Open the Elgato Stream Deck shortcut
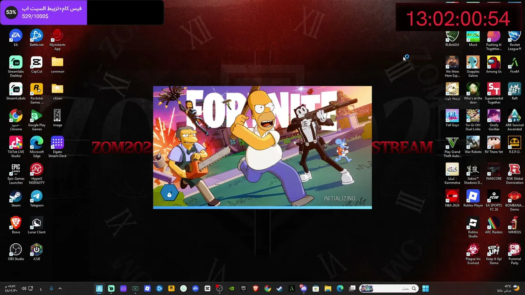525x295 pixels. (57, 147)
